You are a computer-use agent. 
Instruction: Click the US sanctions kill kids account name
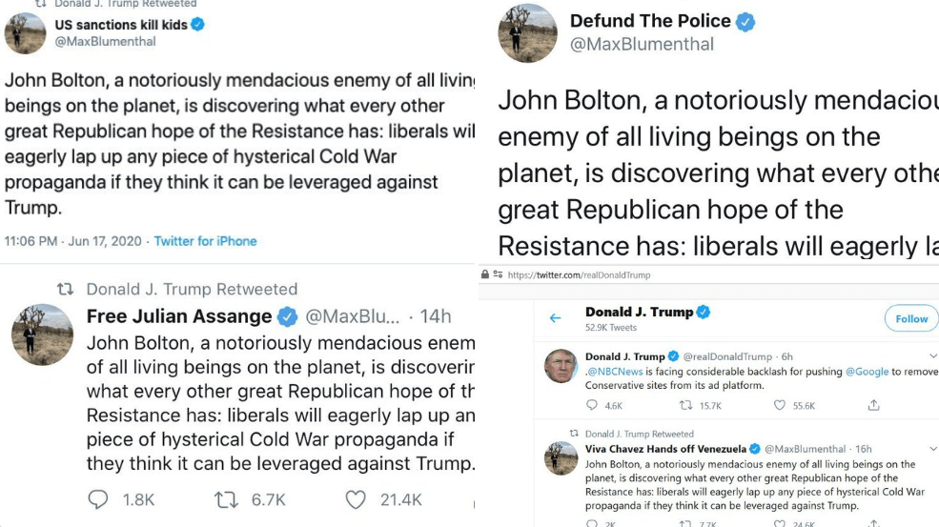pos(121,25)
